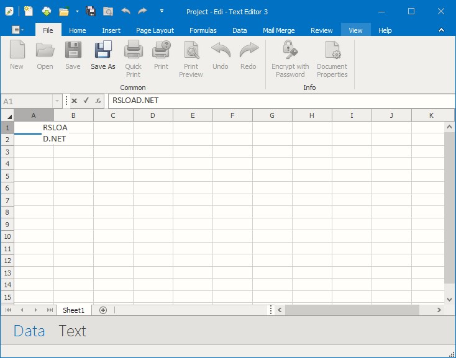The height and width of the screenshot is (358, 456).
Task: Switch to the Text view
Action: (x=72, y=331)
